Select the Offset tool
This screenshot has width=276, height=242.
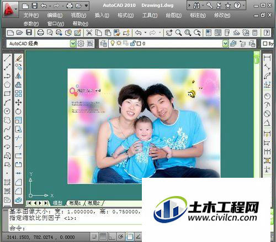pos(19,85)
